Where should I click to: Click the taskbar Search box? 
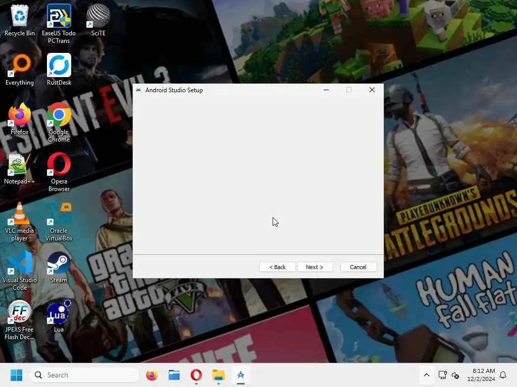(84, 375)
